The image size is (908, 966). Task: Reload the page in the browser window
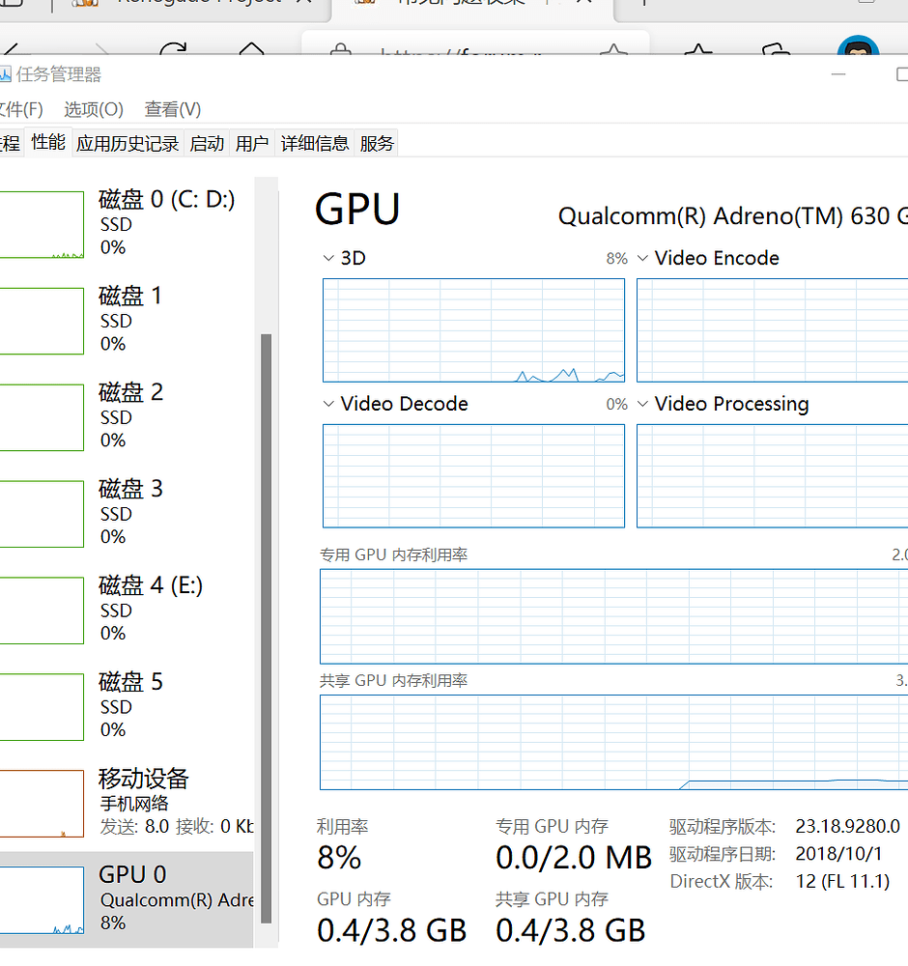click(173, 49)
